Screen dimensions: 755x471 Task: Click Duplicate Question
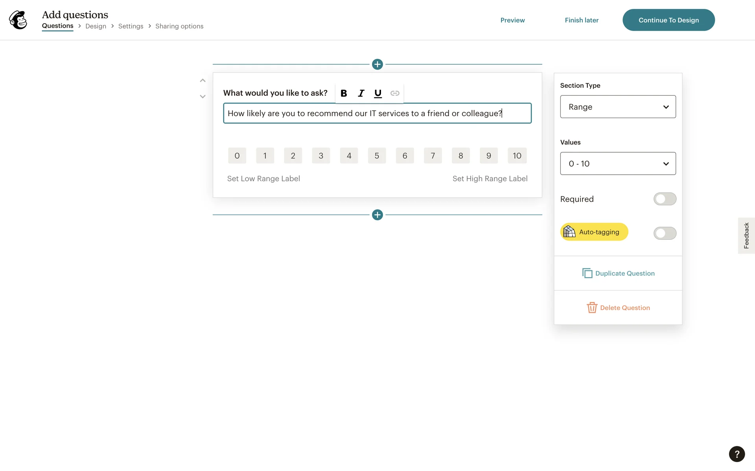click(618, 274)
